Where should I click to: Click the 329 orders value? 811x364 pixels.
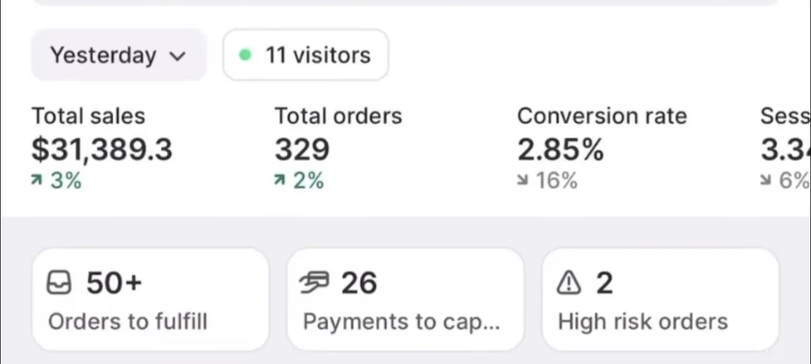pos(302,150)
